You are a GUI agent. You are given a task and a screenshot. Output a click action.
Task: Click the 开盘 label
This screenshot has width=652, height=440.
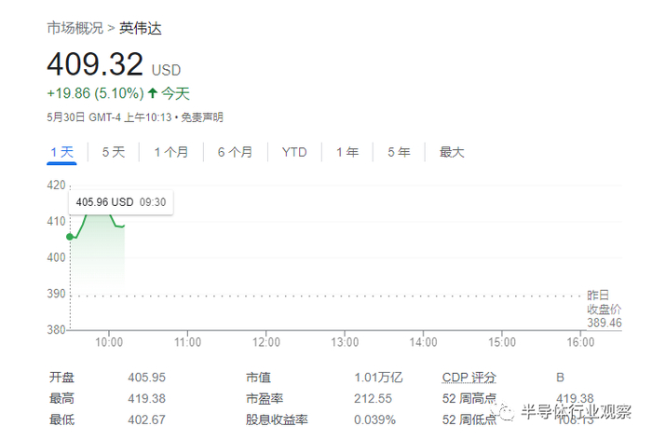61,378
